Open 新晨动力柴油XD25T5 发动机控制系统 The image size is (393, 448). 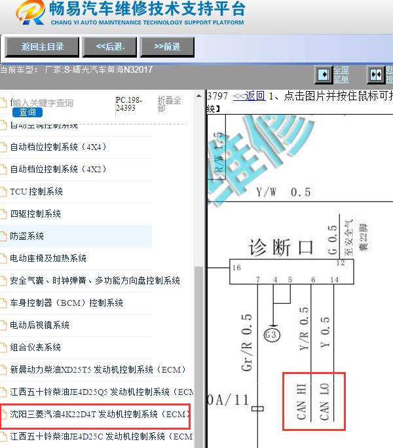click(98, 370)
